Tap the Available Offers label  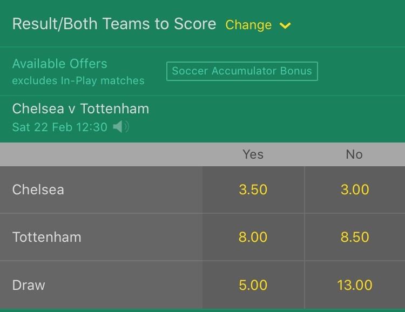pyautogui.click(x=60, y=64)
